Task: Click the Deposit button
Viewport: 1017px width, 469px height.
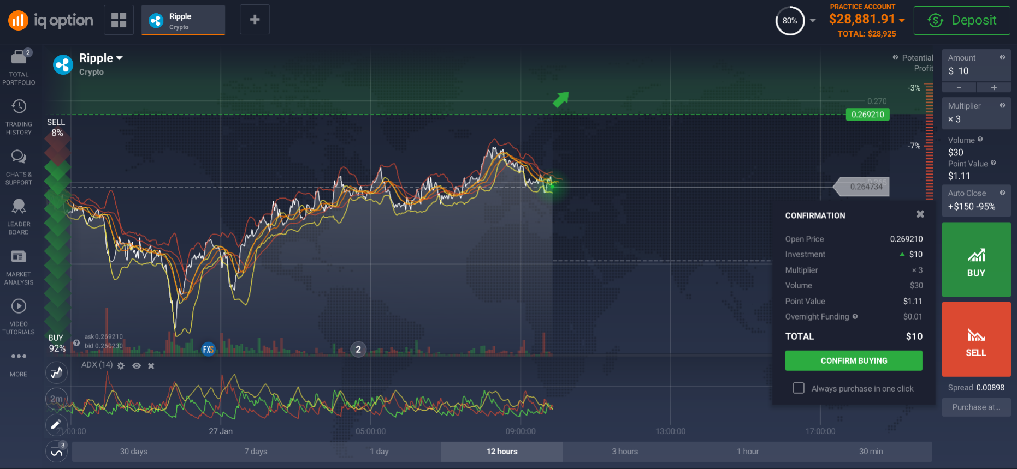Action: pos(962,20)
